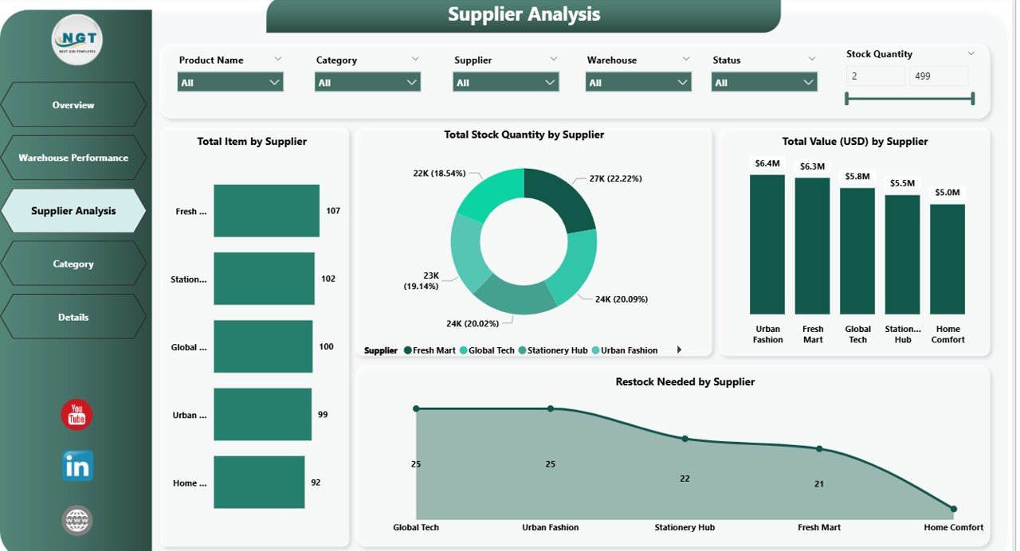Viewport: 1020px width, 551px height.
Task: Click the chevron above the Warehouse filter
Action: point(686,59)
